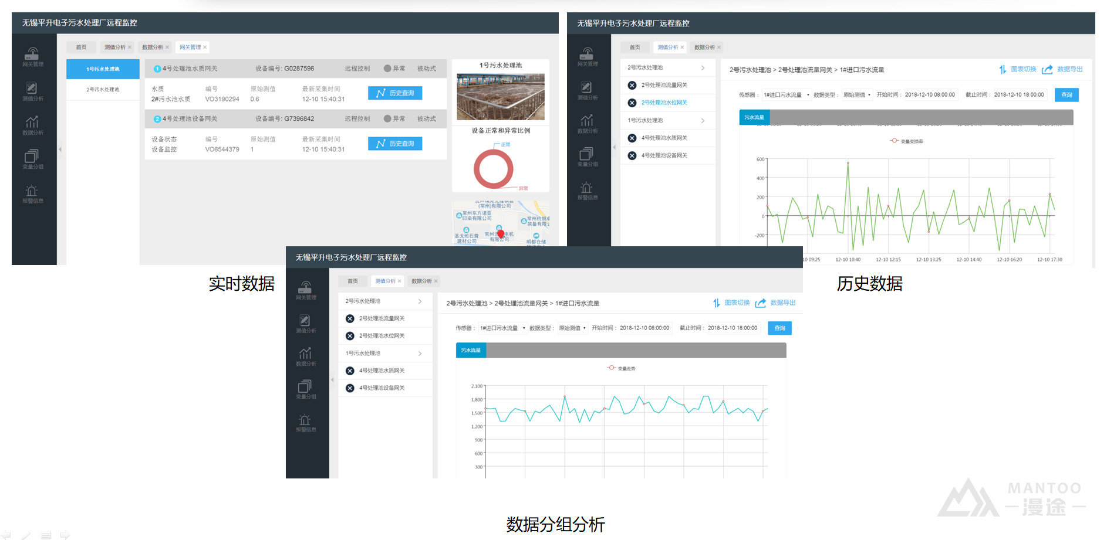Open 网关管理 sidebar icon in top-left panel
This screenshot has height=540, width=1107.
(32, 55)
